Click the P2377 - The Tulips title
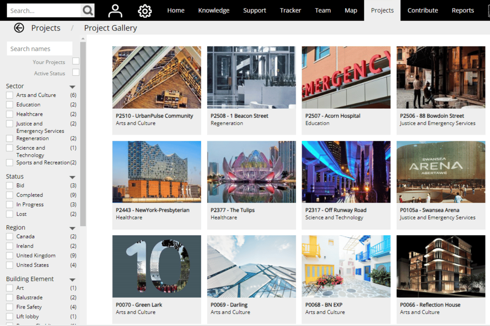This screenshot has height=326, width=490. click(232, 210)
